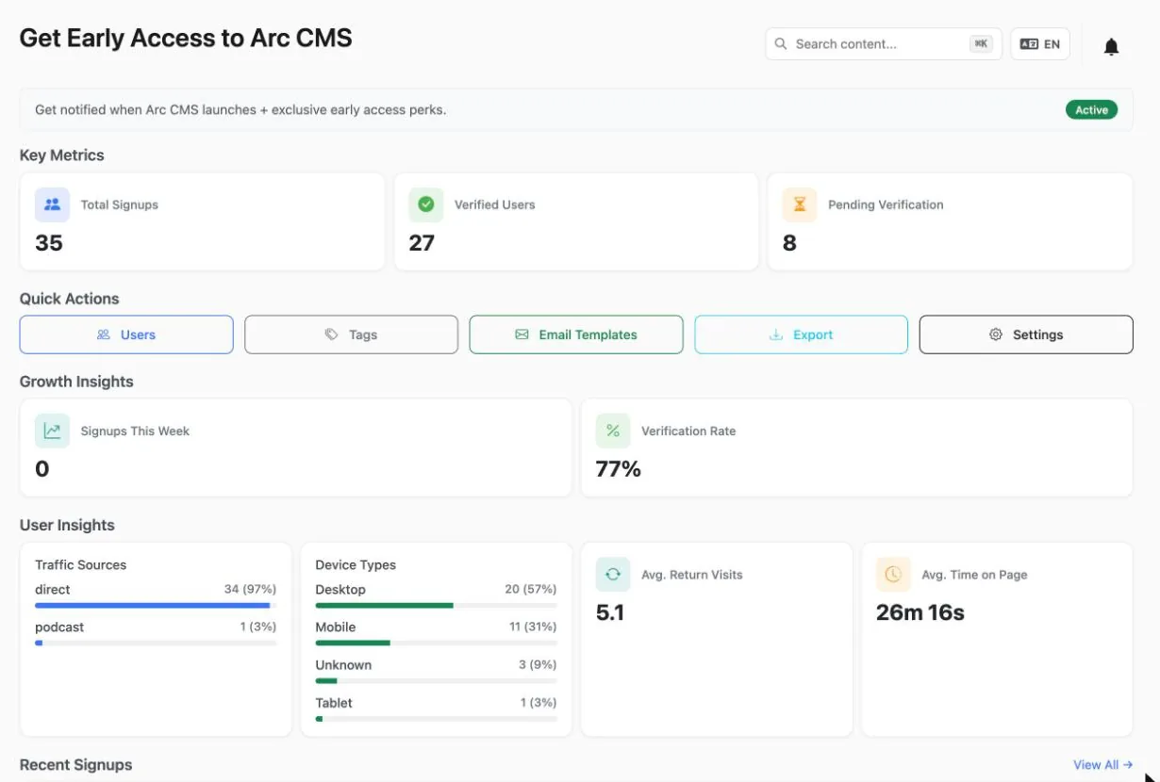Viewport: 1160px width, 782px height.
Task: Open the Users quick action
Action: pyautogui.click(x=126, y=334)
